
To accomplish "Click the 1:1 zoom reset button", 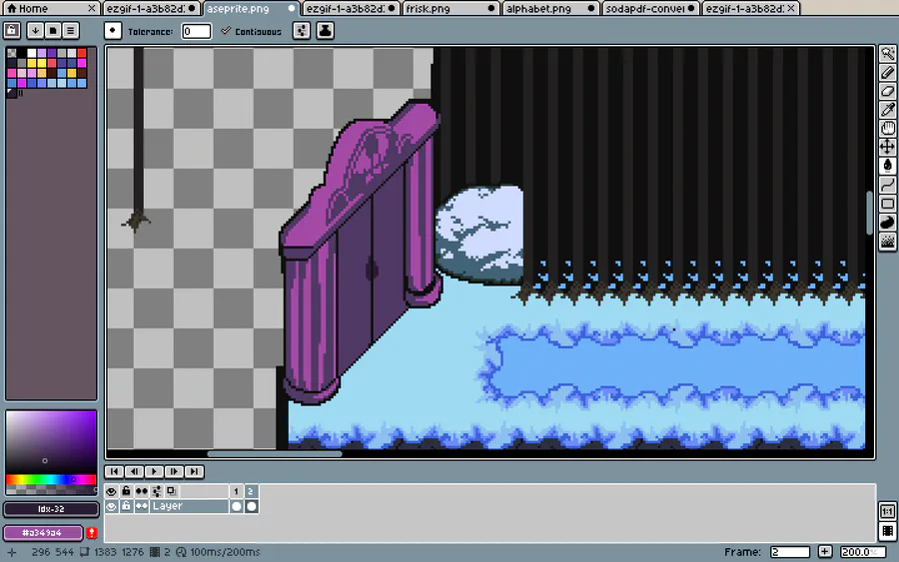I will 888,511.
